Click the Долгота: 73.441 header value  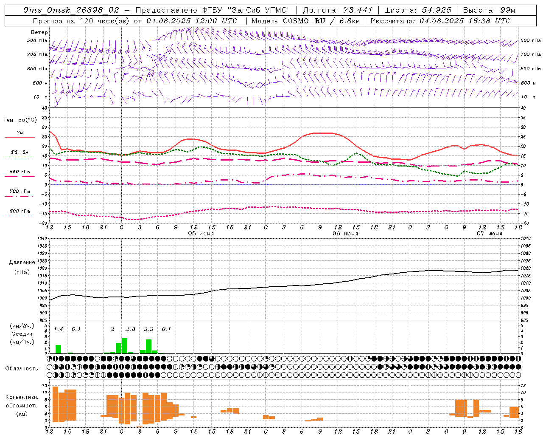tap(337, 10)
